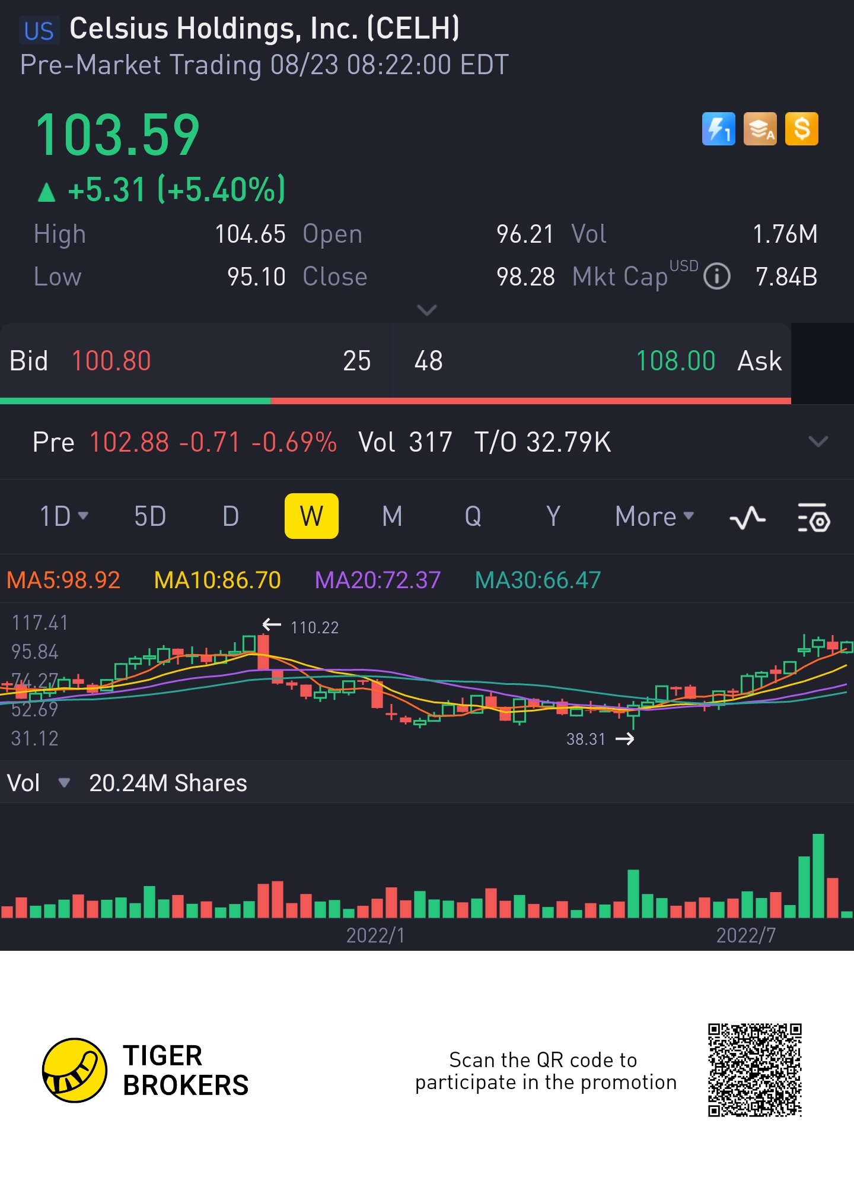Tap the bid-ask ratio bar
Screen dimensions: 854x1190
point(396,401)
